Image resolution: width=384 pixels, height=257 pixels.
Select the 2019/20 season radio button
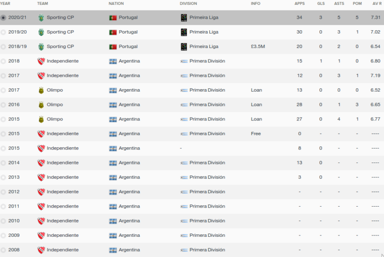3,32
